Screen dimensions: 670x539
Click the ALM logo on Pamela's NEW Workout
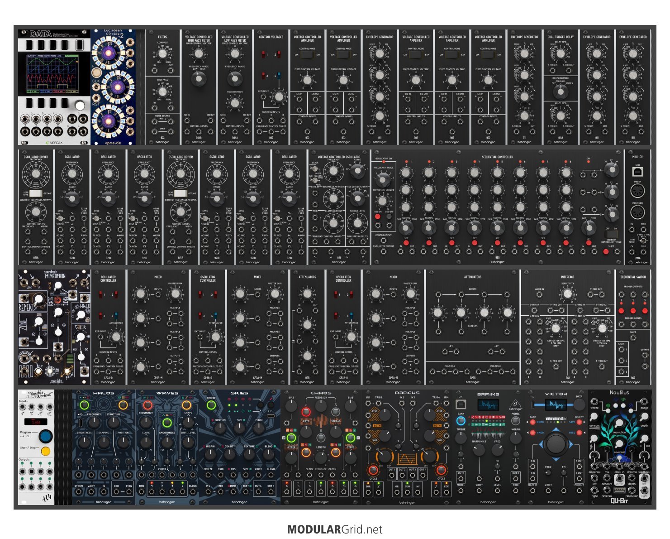pyautogui.click(x=48, y=499)
